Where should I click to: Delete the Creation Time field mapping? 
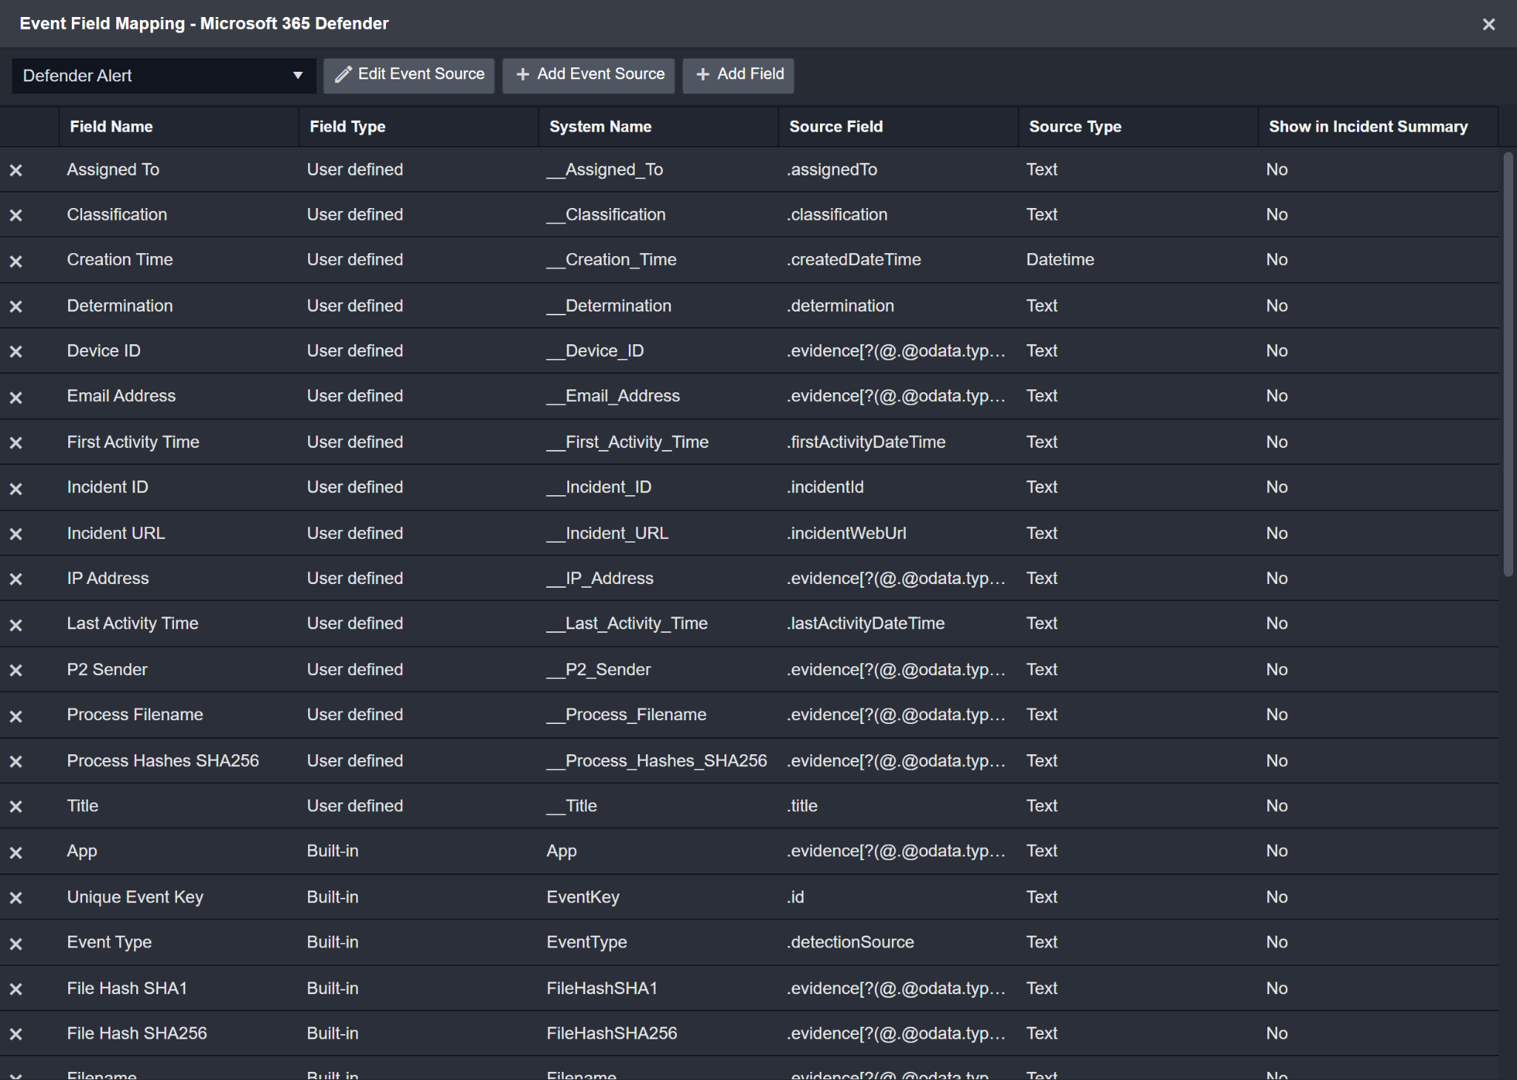pyautogui.click(x=16, y=261)
